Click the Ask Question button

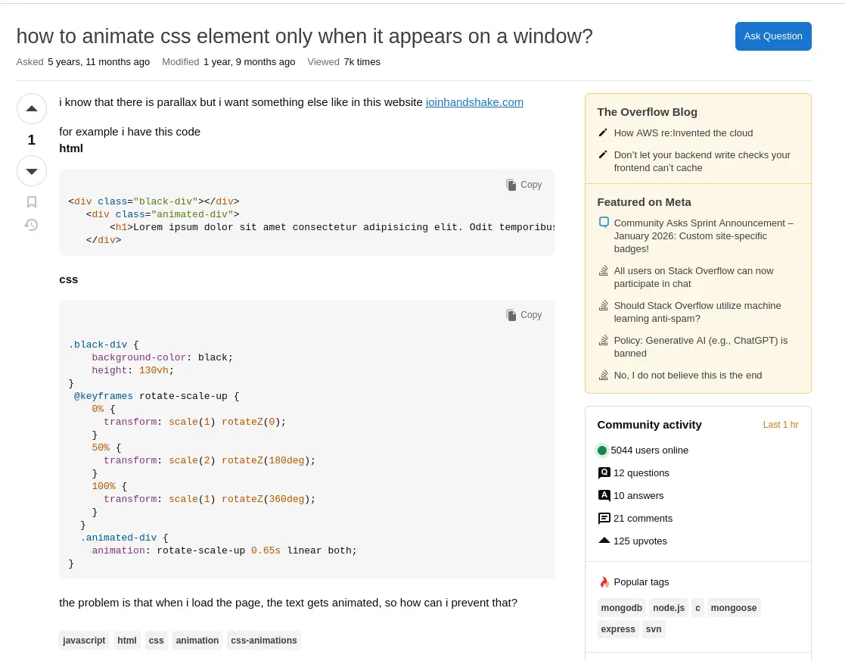[773, 36]
